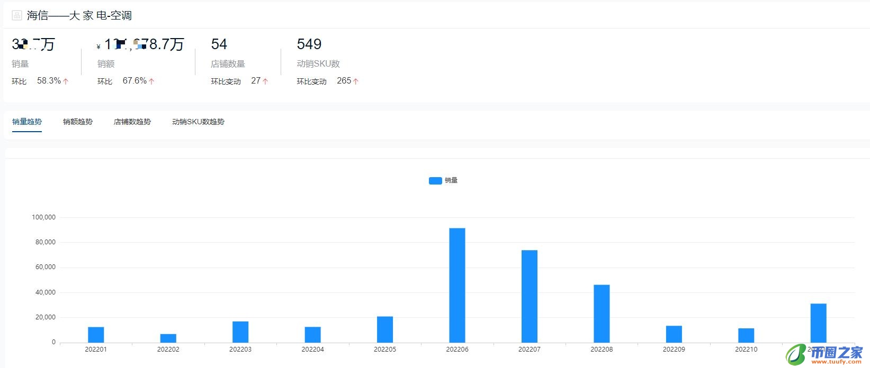The height and width of the screenshot is (368, 870).
Task: Click the 海信——大家电-空调 title text
Action: (x=79, y=15)
